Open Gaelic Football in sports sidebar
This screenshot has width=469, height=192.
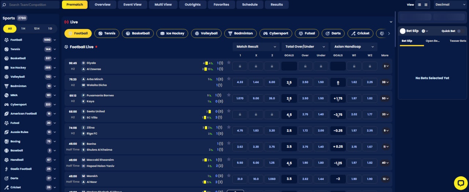click(x=29, y=169)
